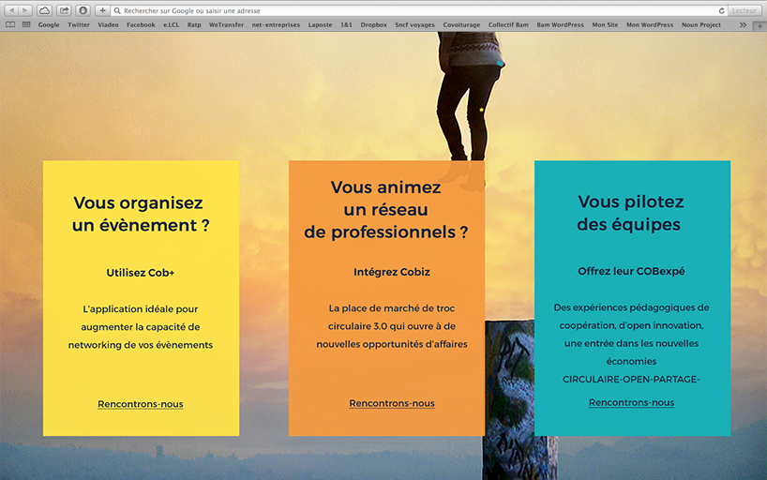Add bookmark with the plus button
This screenshot has width=767, height=480.
(x=102, y=10)
